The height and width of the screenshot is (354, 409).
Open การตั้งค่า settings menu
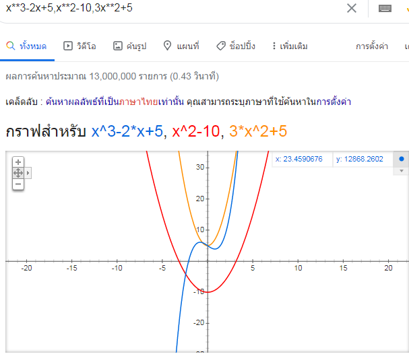[x=372, y=46]
